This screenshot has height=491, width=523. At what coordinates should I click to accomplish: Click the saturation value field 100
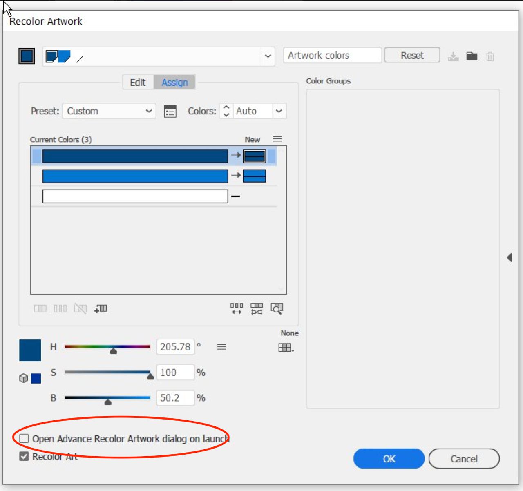coord(175,373)
